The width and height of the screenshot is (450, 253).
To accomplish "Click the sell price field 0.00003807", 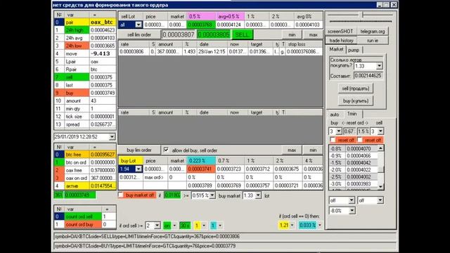I will pos(179,34).
